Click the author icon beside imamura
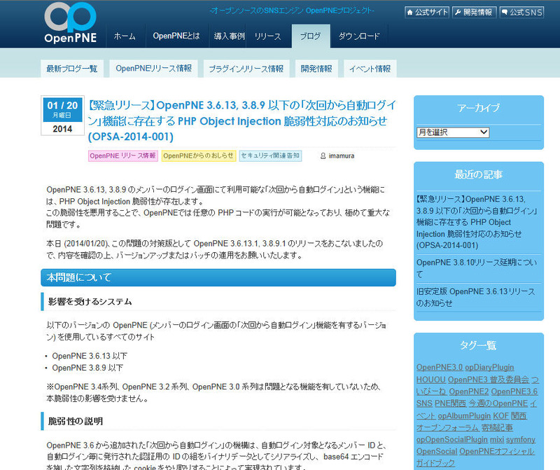This screenshot has width=560, height=470. [323, 156]
